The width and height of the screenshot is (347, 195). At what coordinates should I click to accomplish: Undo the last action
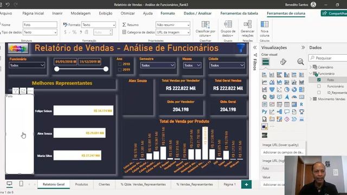pyautogui.click(x=8, y=4)
